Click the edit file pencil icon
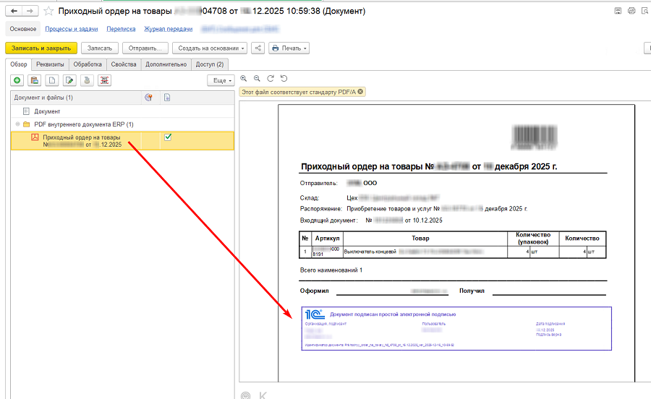The width and height of the screenshot is (651, 399). pyautogui.click(x=70, y=80)
